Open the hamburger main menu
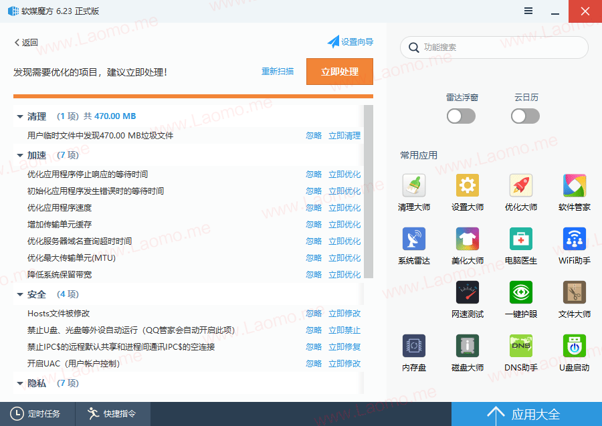 [x=528, y=11]
